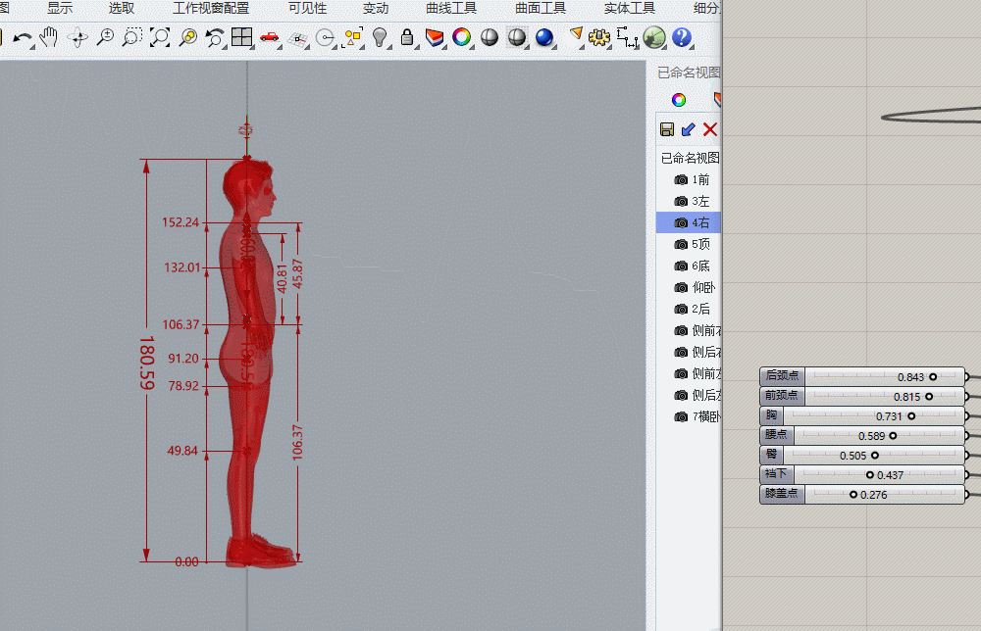
Task: Click the 180.59 height dimension text
Action: [x=147, y=364]
